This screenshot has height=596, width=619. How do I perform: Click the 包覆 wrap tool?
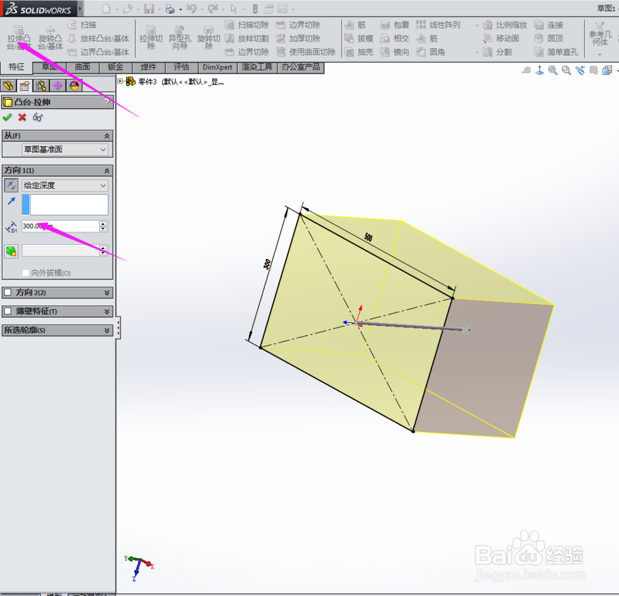pos(395,25)
